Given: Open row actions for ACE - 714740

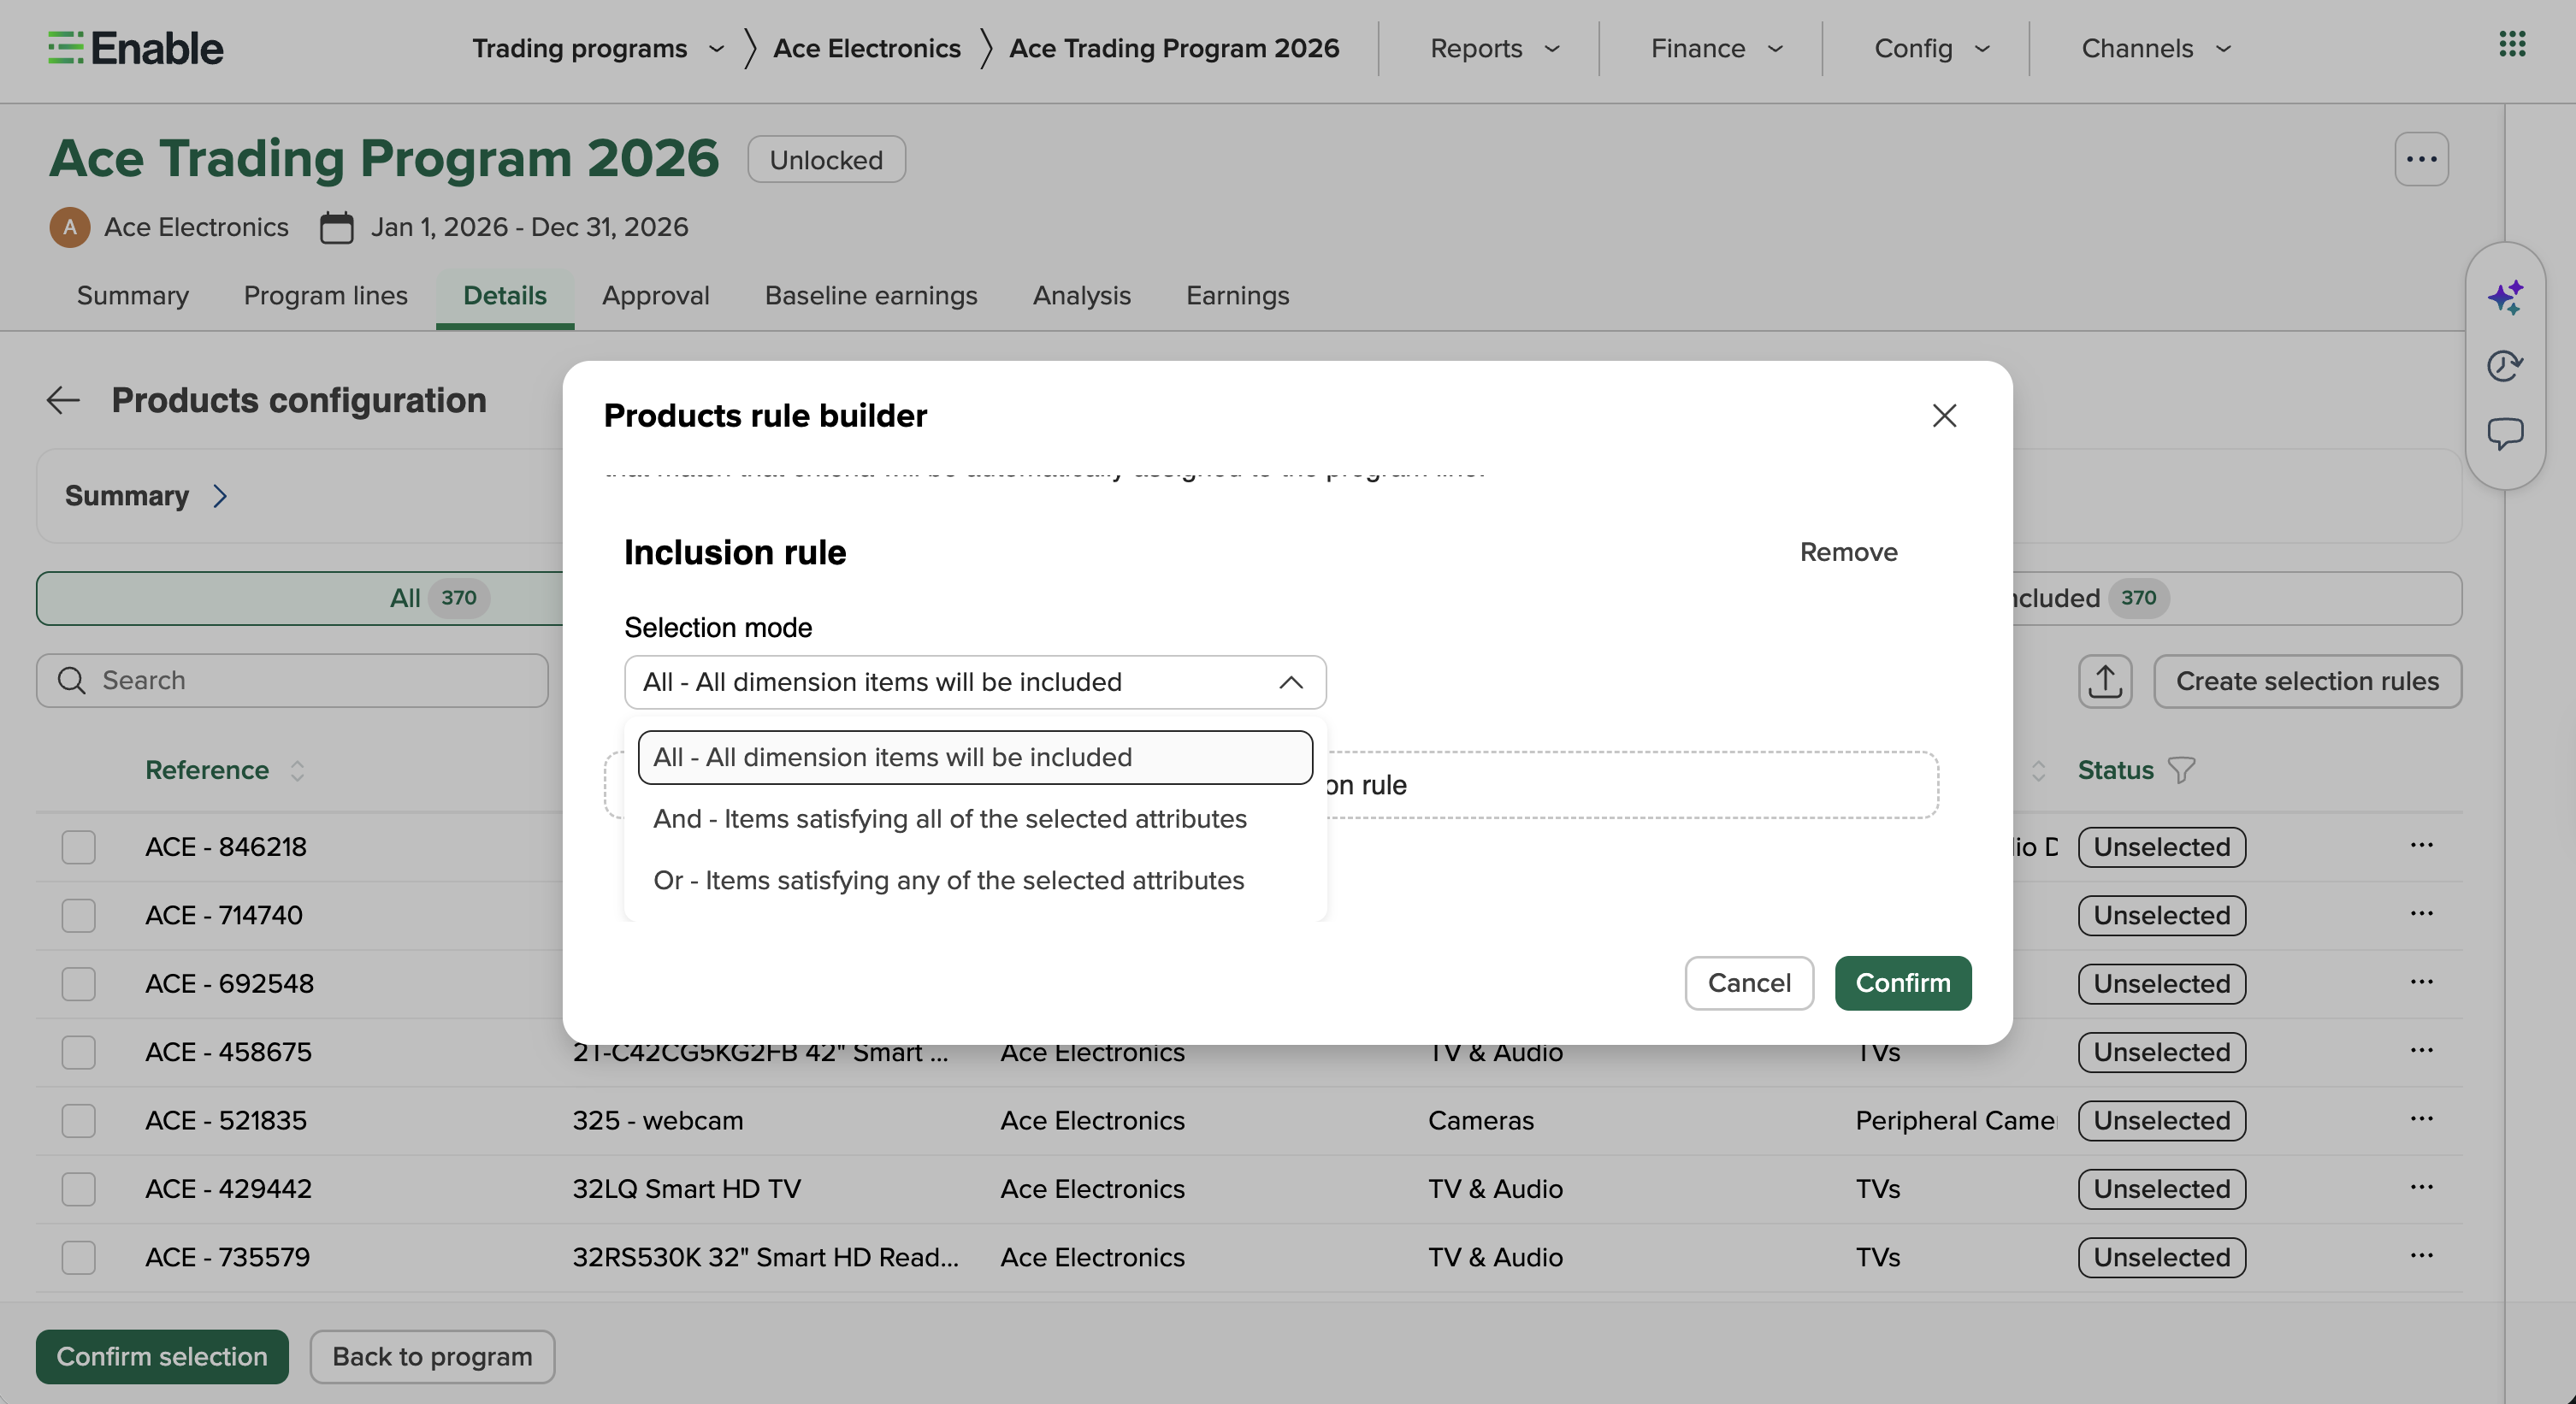Looking at the screenshot, I should [x=2421, y=914].
